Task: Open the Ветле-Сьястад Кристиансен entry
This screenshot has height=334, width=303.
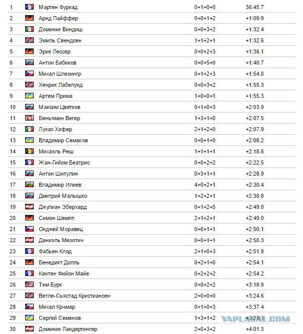Action: (74, 296)
